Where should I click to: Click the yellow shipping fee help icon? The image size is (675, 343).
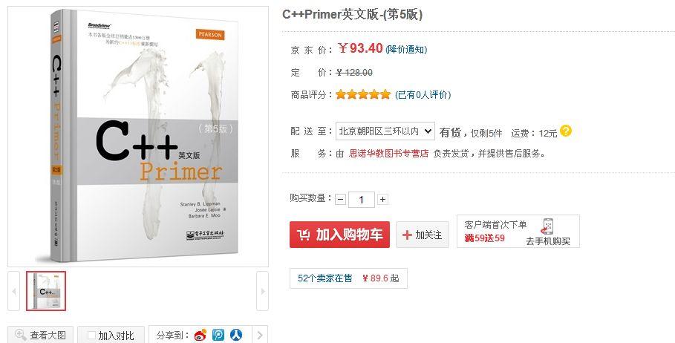point(566,131)
